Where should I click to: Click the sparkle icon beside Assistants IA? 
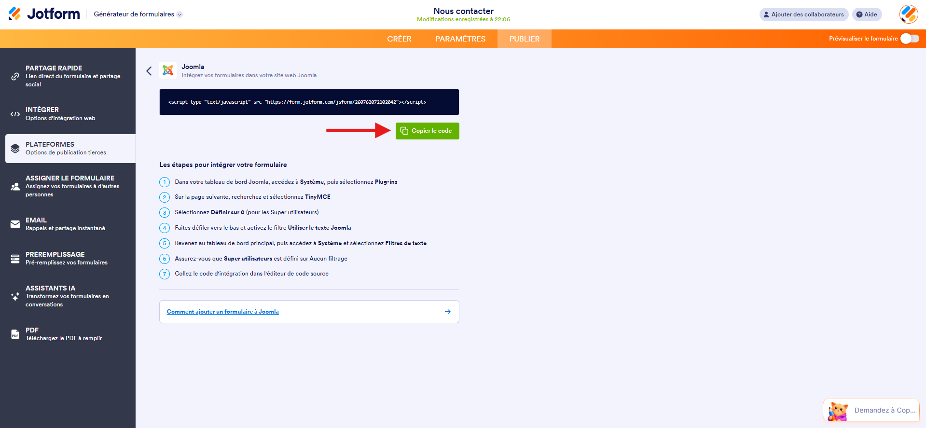point(15,296)
